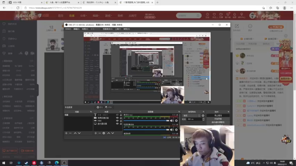Click the 开始录制 start recording button
This screenshot has height=166, width=296.
tap(218, 119)
